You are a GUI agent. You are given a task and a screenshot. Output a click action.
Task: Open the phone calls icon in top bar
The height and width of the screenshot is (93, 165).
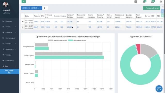136,2
